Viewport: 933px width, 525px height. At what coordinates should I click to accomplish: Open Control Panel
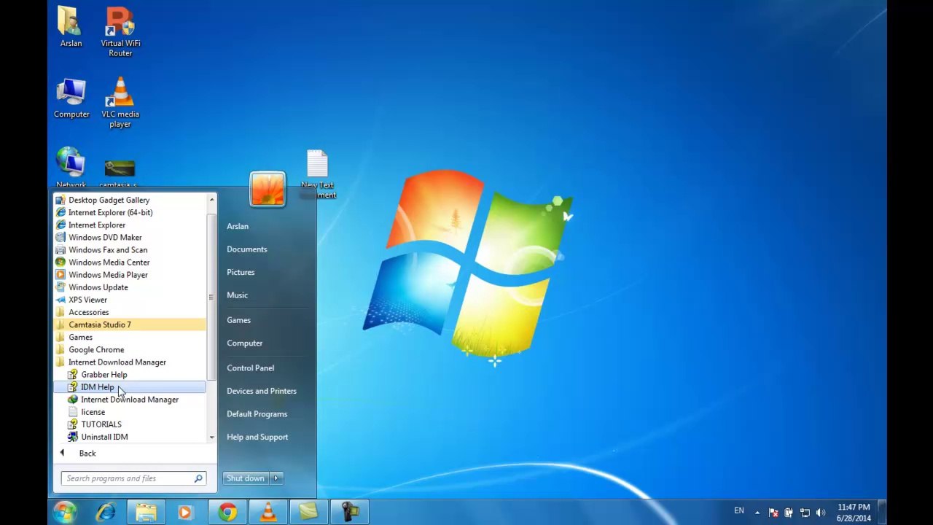[250, 367]
